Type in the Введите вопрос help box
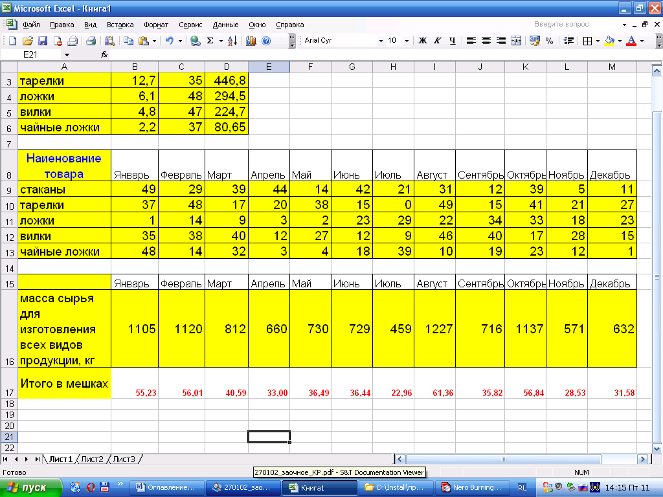 562,25
